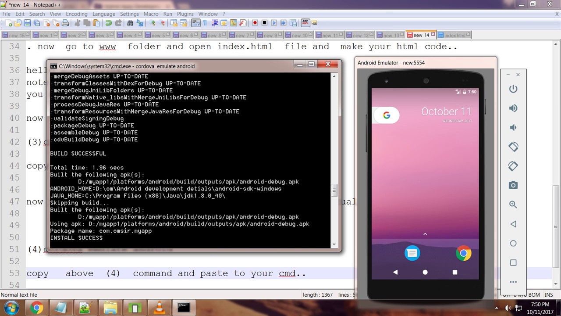Open the Messages app on phone
561x316 pixels.
412,253
